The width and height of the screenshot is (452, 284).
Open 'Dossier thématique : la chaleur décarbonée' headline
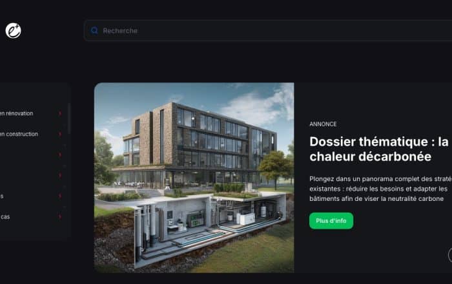pyautogui.click(x=379, y=149)
